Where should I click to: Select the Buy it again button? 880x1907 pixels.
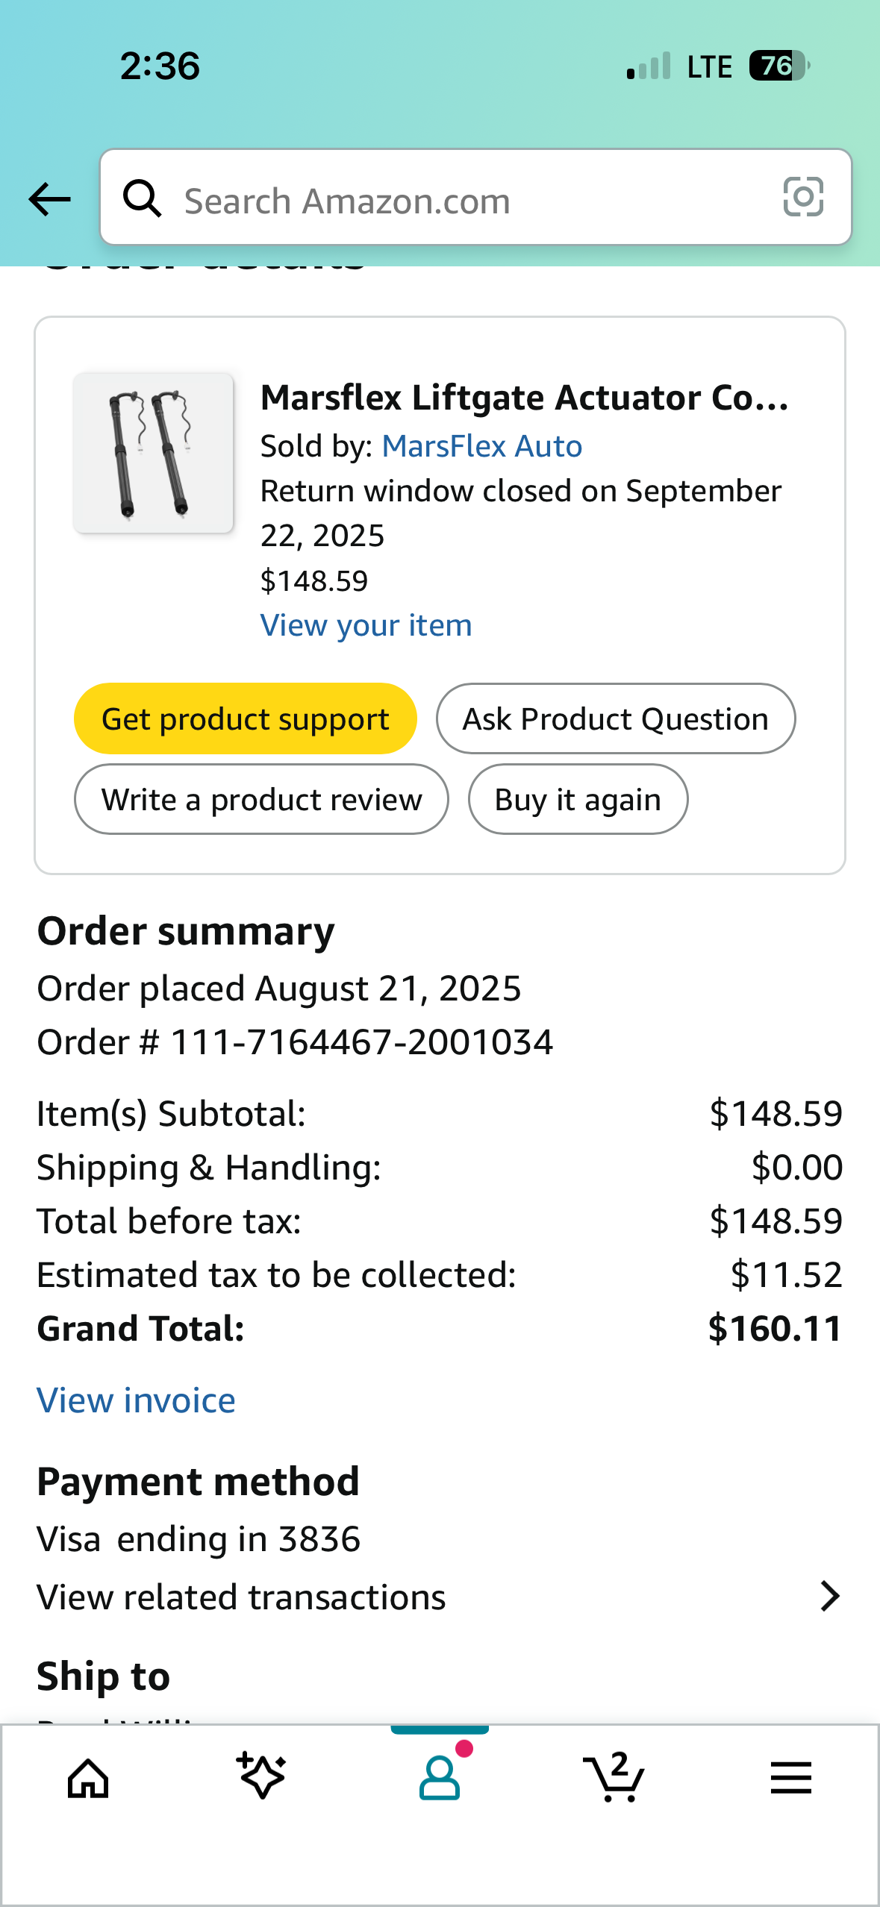point(578,800)
